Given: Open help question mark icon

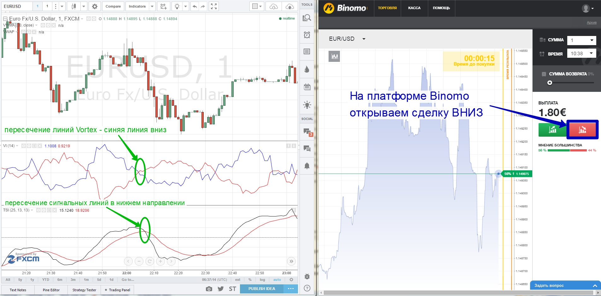Looking at the screenshot, I should click(x=307, y=288).
